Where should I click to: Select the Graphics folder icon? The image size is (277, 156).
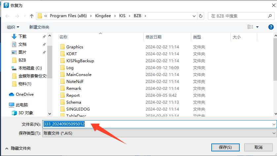point(62,47)
